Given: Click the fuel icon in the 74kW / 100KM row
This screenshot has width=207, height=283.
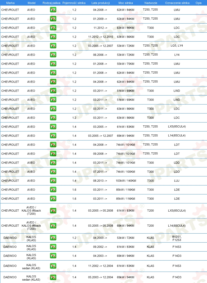Looking at the screenshot, I should pos(53,172).
